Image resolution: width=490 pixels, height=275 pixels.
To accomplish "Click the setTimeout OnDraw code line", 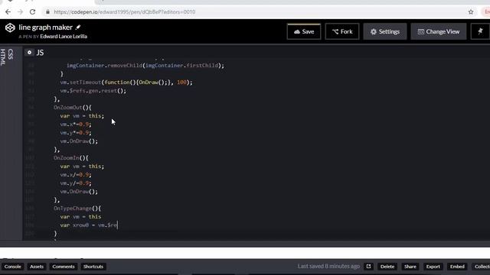I will coord(126,82).
